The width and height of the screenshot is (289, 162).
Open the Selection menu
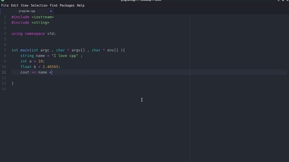(39, 5)
